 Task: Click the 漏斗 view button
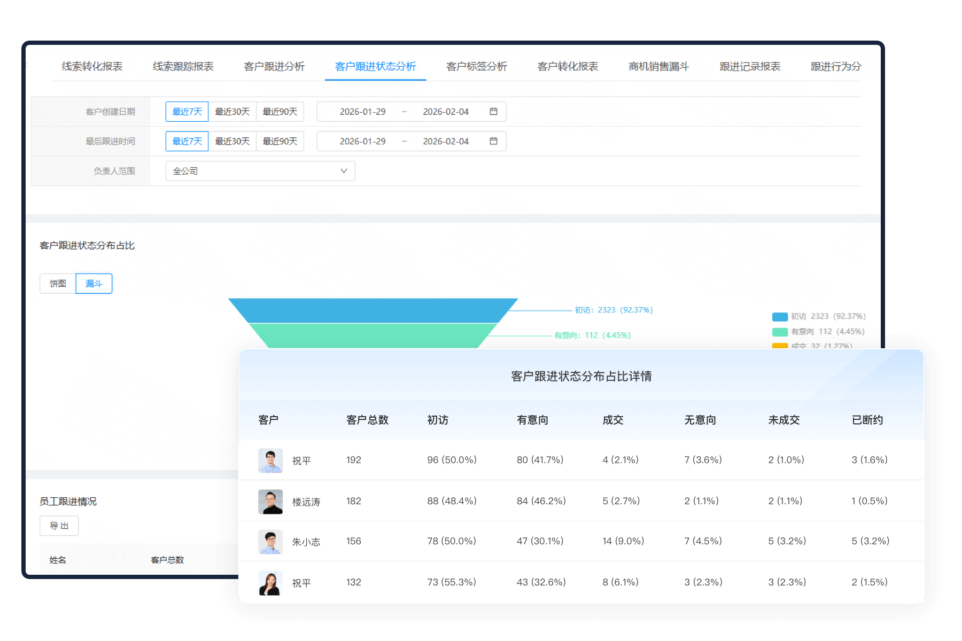tap(94, 283)
